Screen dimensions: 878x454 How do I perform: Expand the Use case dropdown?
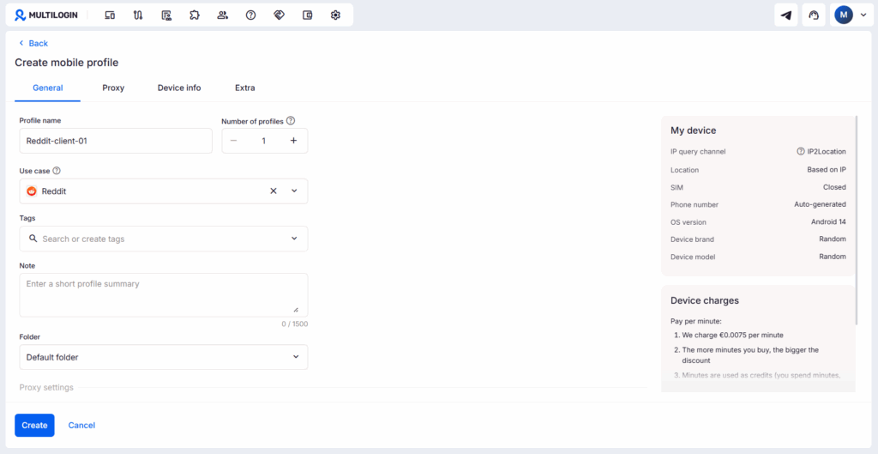[295, 191]
